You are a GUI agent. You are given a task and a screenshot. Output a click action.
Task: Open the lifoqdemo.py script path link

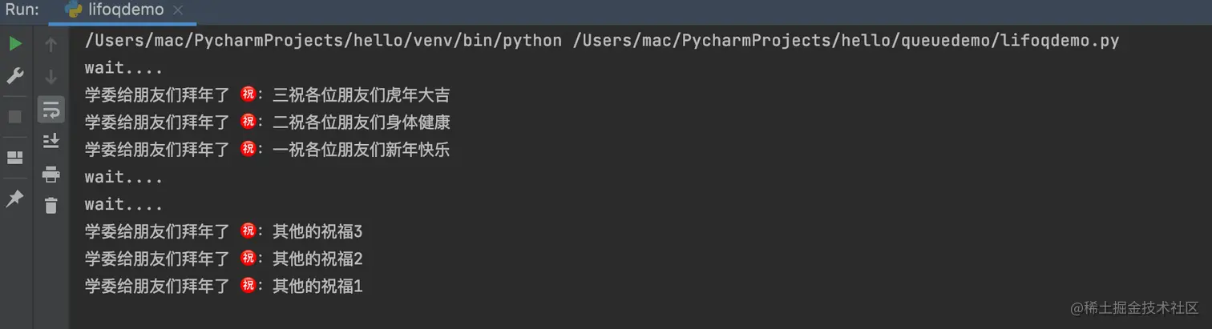(x=846, y=41)
